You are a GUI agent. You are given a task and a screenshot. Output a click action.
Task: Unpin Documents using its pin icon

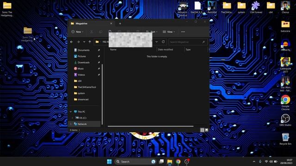click(99, 50)
